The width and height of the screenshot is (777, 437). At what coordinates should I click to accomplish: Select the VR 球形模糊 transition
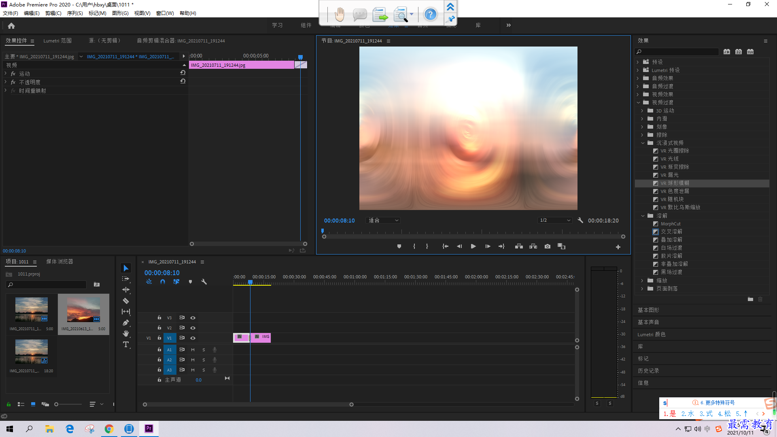675,183
